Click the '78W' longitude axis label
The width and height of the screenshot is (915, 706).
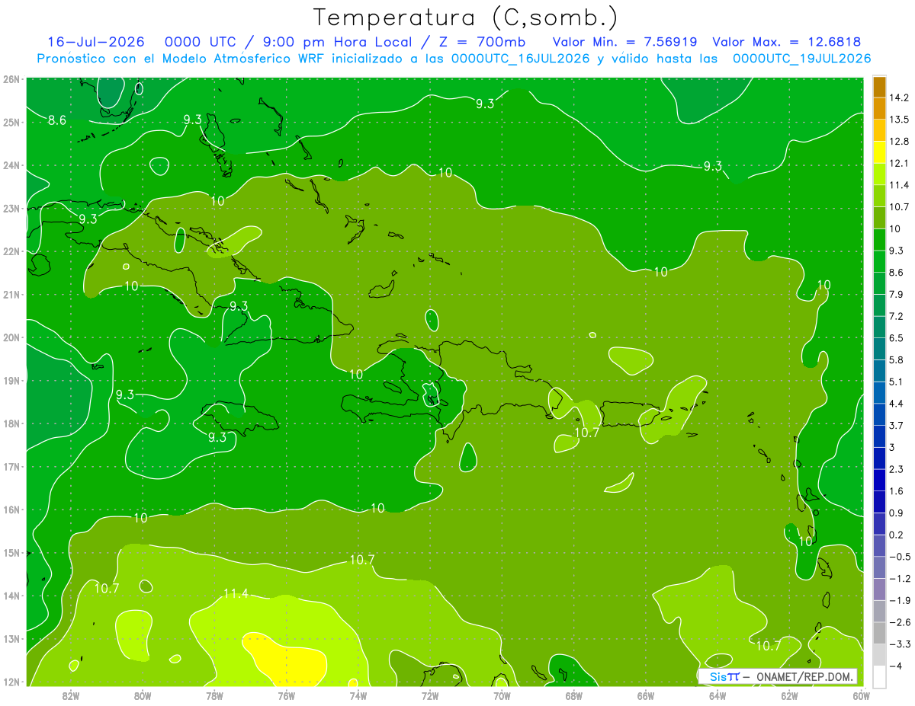214,695
